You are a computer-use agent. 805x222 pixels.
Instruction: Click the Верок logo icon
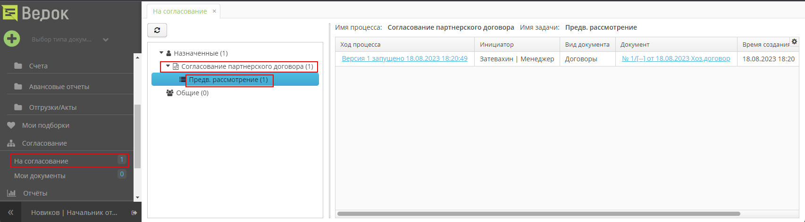point(10,13)
